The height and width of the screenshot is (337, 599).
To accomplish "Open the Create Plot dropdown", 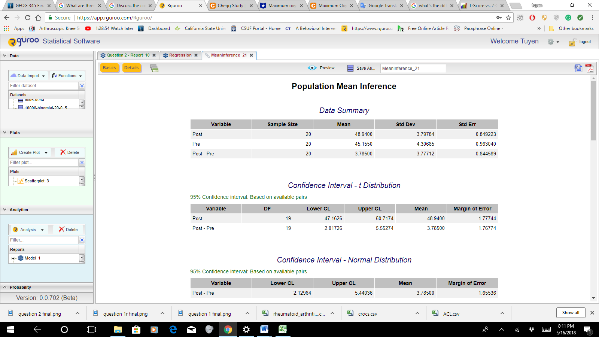I will click(30, 152).
